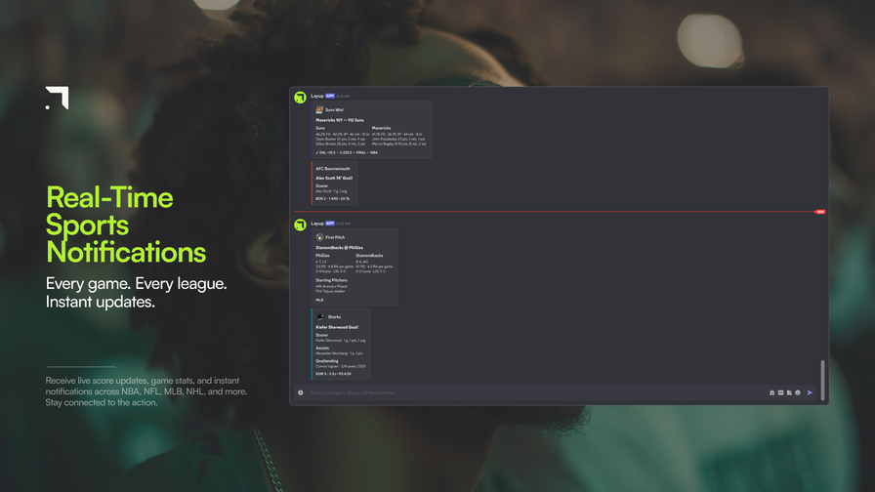Open the sticker picker icon

click(x=789, y=392)
